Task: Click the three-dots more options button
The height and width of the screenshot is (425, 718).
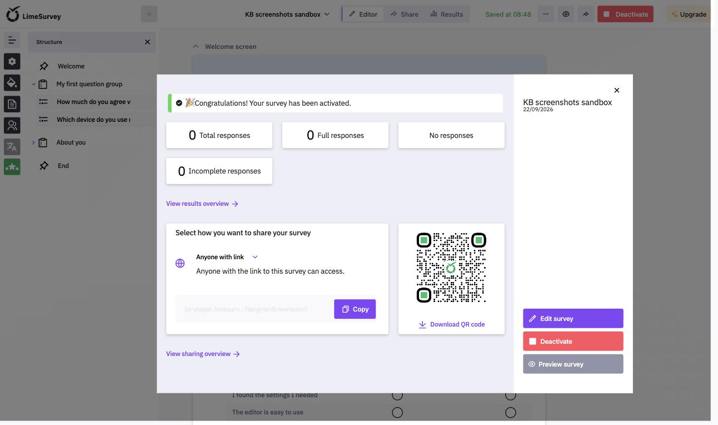Action: pos(546,14)
